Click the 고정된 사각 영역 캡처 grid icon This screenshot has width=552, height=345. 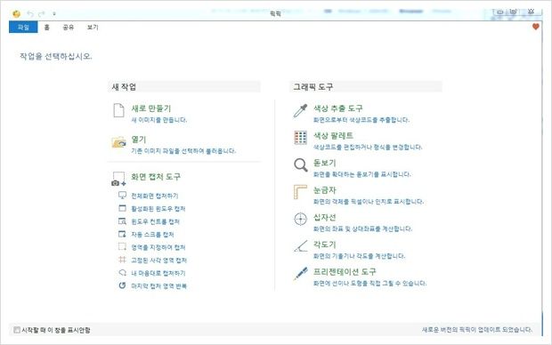click(x=122, y=260)
